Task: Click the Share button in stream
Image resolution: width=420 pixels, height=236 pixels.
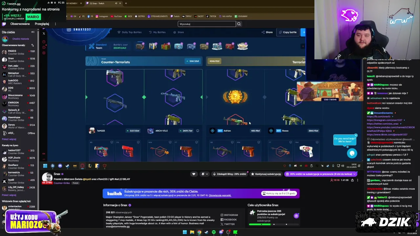Action: 267,32
